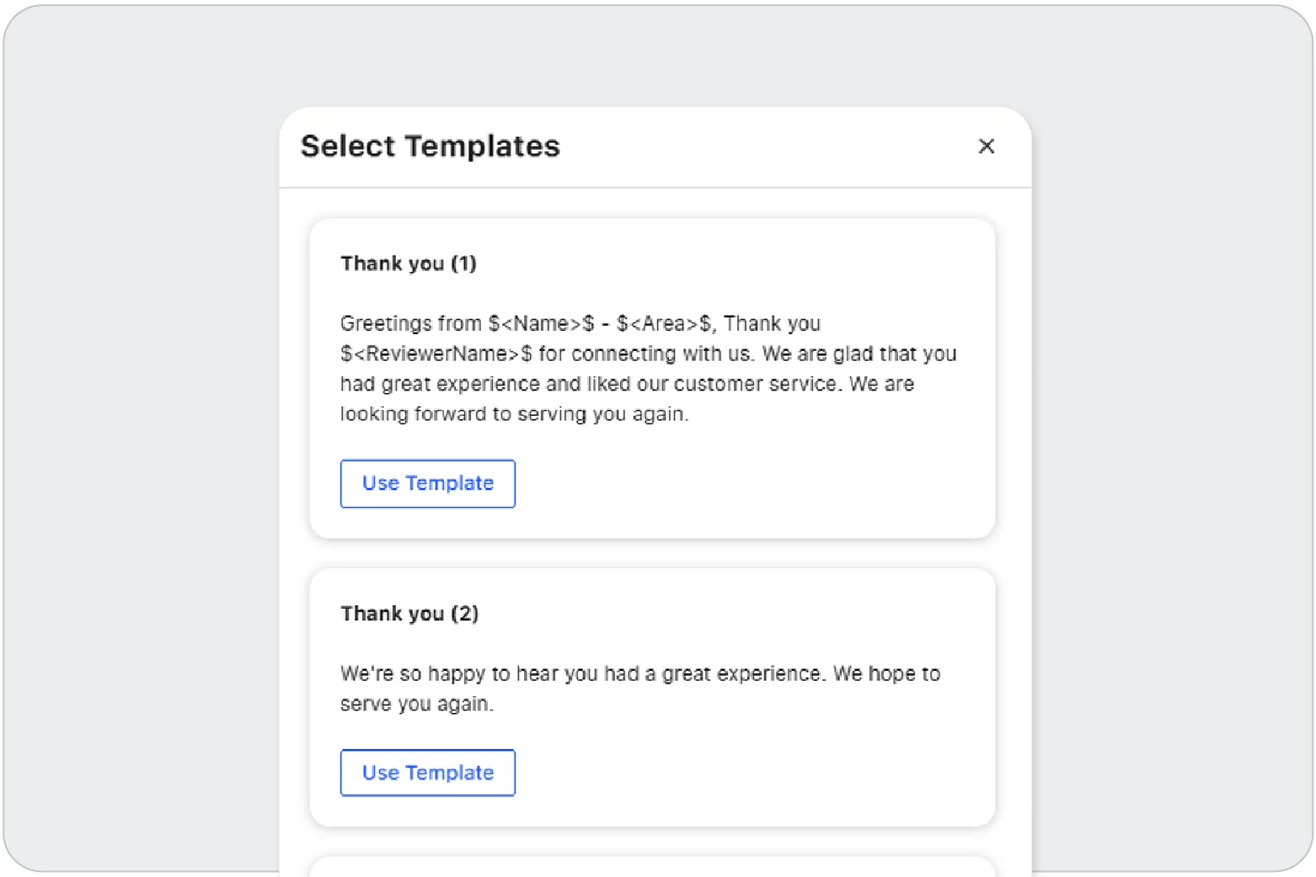The width and height of the screenshot is (1316, 877).
Task: Click the $<Area>$ placeholder text
Action: point(664,324)
